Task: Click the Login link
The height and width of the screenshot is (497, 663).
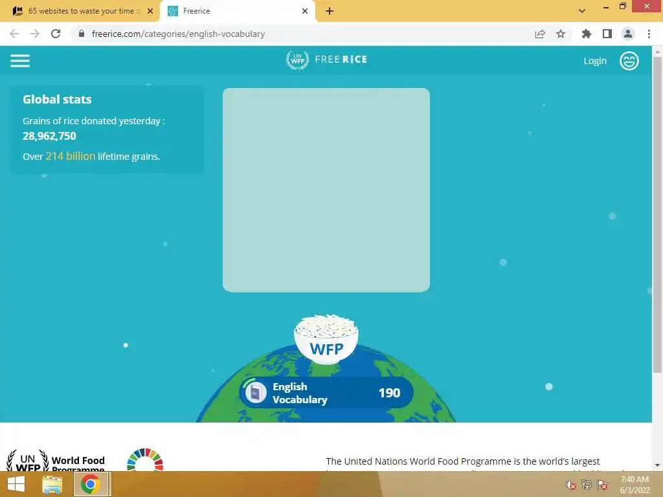Action: 595,61
